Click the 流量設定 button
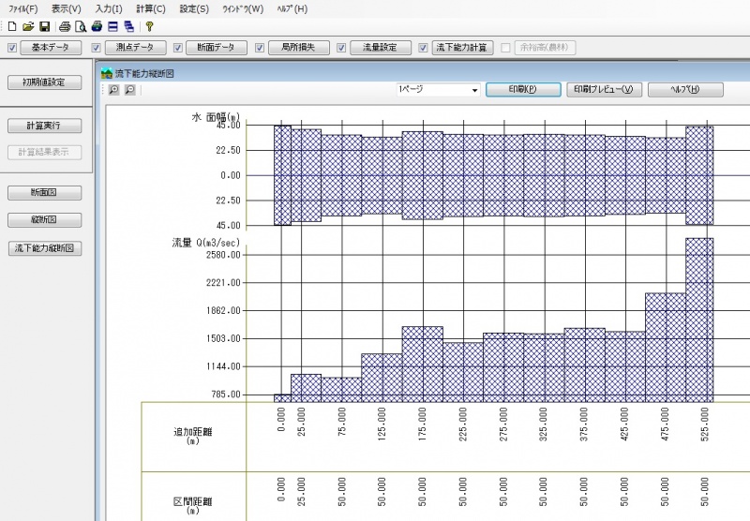750x521 pixels. pyautogui.click(x=381, y=48)
